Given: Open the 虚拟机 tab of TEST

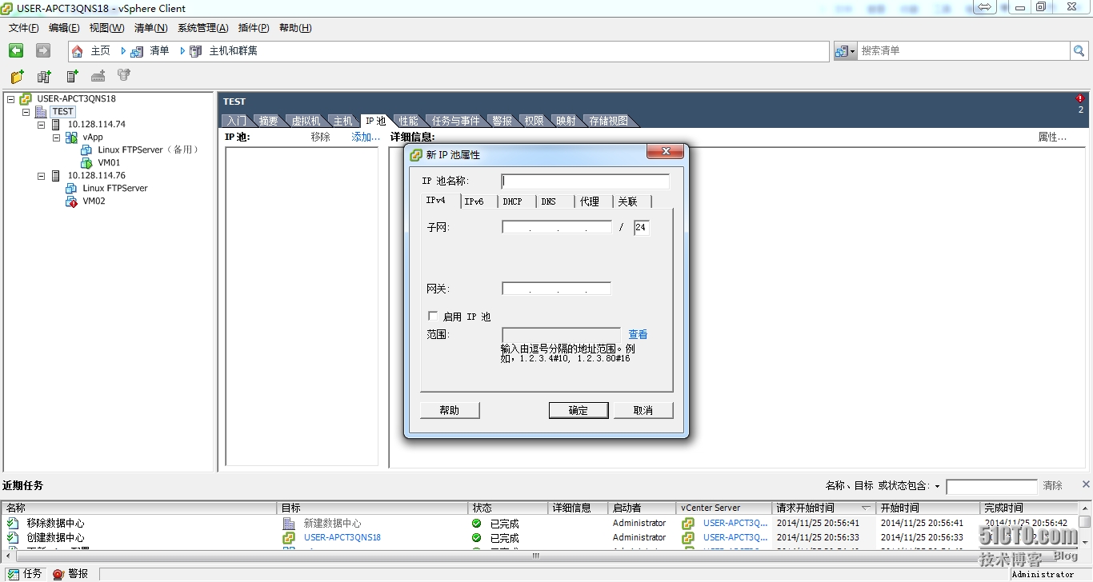Looking at the screenshot, I should (306, 121).
